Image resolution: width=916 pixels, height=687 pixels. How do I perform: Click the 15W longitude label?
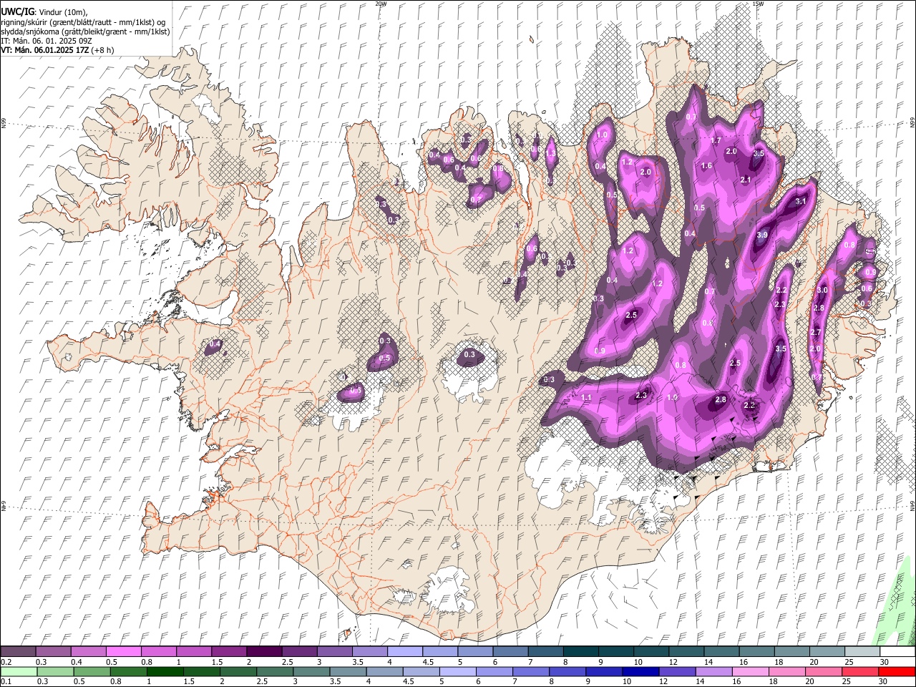coord(757,4)
